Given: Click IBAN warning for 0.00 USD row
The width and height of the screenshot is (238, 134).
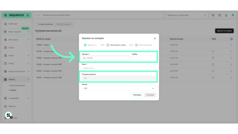Looking at the screenshot, I should point(213,78).
